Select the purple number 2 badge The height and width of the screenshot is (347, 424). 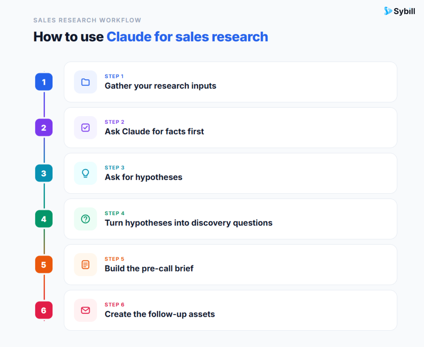44,128
